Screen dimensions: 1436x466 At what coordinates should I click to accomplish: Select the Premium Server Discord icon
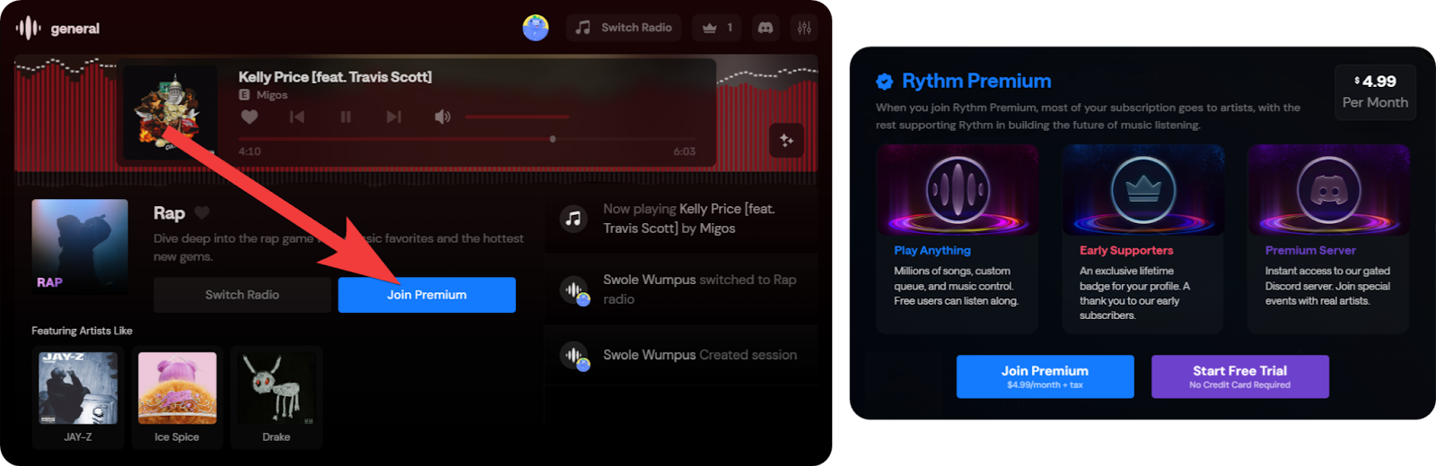tap(1328, 190)
